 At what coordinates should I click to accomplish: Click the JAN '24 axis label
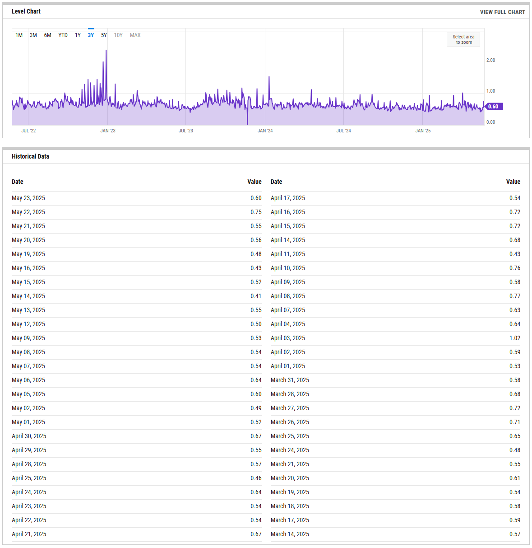click(265, 131)
